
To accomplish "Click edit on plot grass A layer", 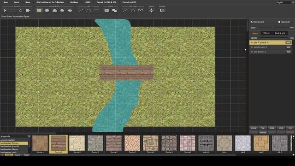I will [x=289, y=52].
